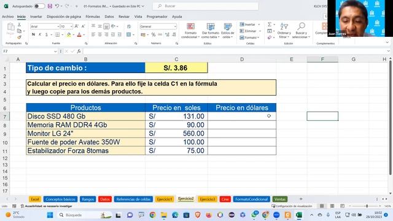Screen dimensions: 393x221
Task: Open Buscar y seleccionar
Action: click(x=301, y=31)
